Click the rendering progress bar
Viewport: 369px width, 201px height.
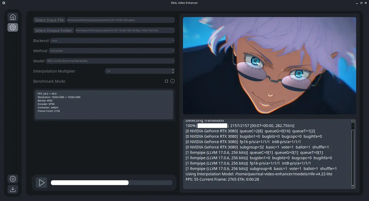point(111,183)
